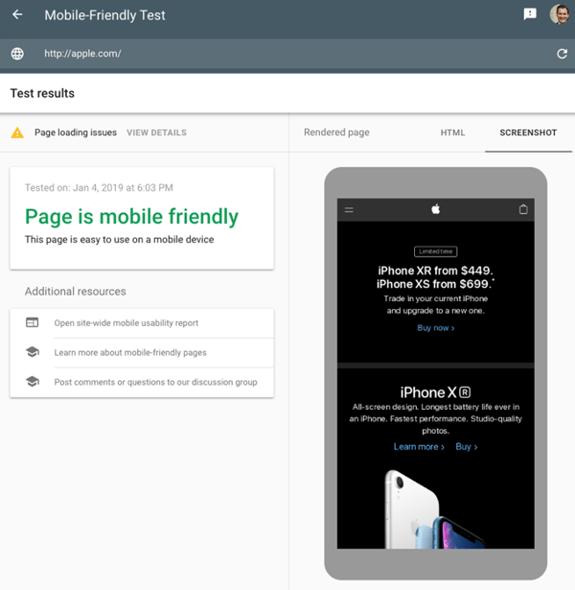Click 'iPhone XR from $449.' headline

(436, 271)
